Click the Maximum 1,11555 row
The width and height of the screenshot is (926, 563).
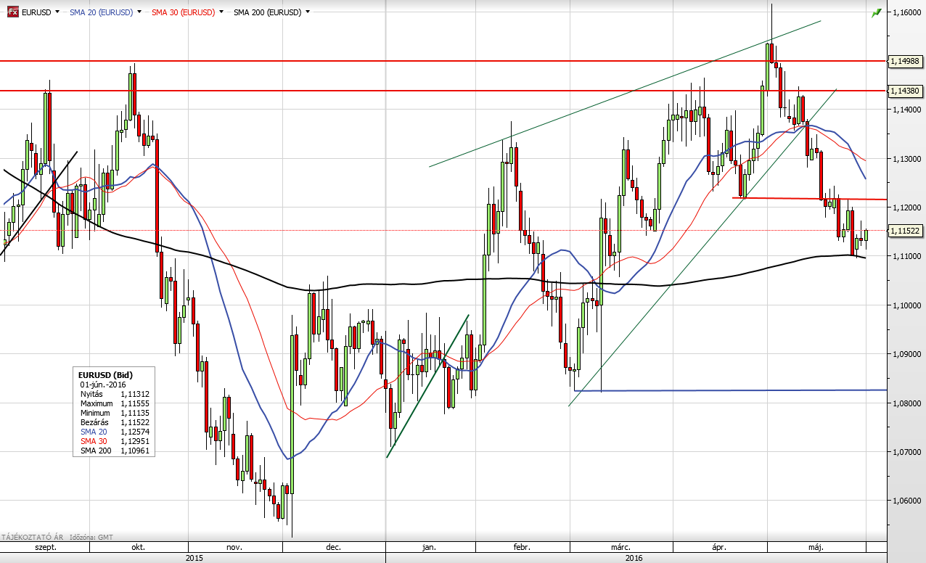click(x=114, y=403)
